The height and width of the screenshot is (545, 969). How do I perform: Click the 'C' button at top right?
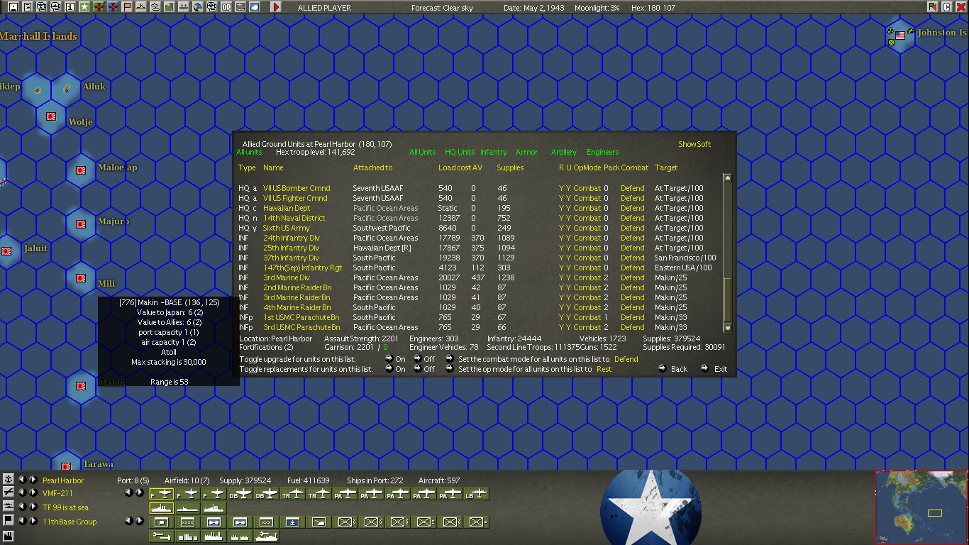pyautogui.click(x=947, y=7)
